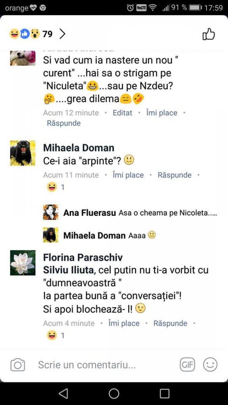228x405 pixels.
Task: Tap the thumbs-up like icon at top right
Action: click(208, 34)
